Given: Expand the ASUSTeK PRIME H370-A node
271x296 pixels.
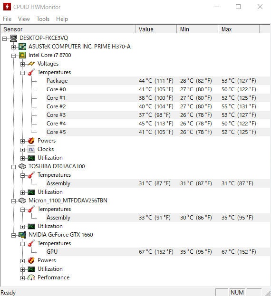Looking at the screenshot, I should [x=13, y=47].
